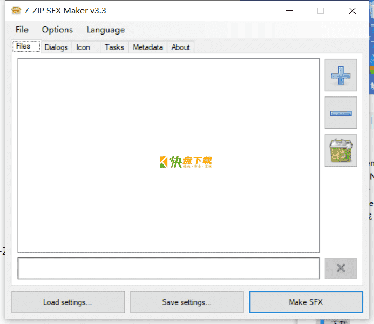Minimize the 7-ZIP SFX Maker window
The height and width of the screenshot is (324, 374).
289,11
